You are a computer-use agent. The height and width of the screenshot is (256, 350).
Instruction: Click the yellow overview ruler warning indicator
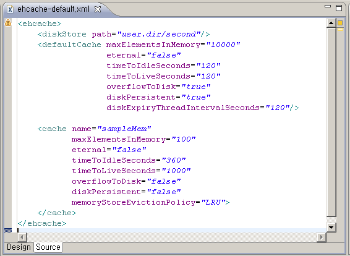click(340, 23)
